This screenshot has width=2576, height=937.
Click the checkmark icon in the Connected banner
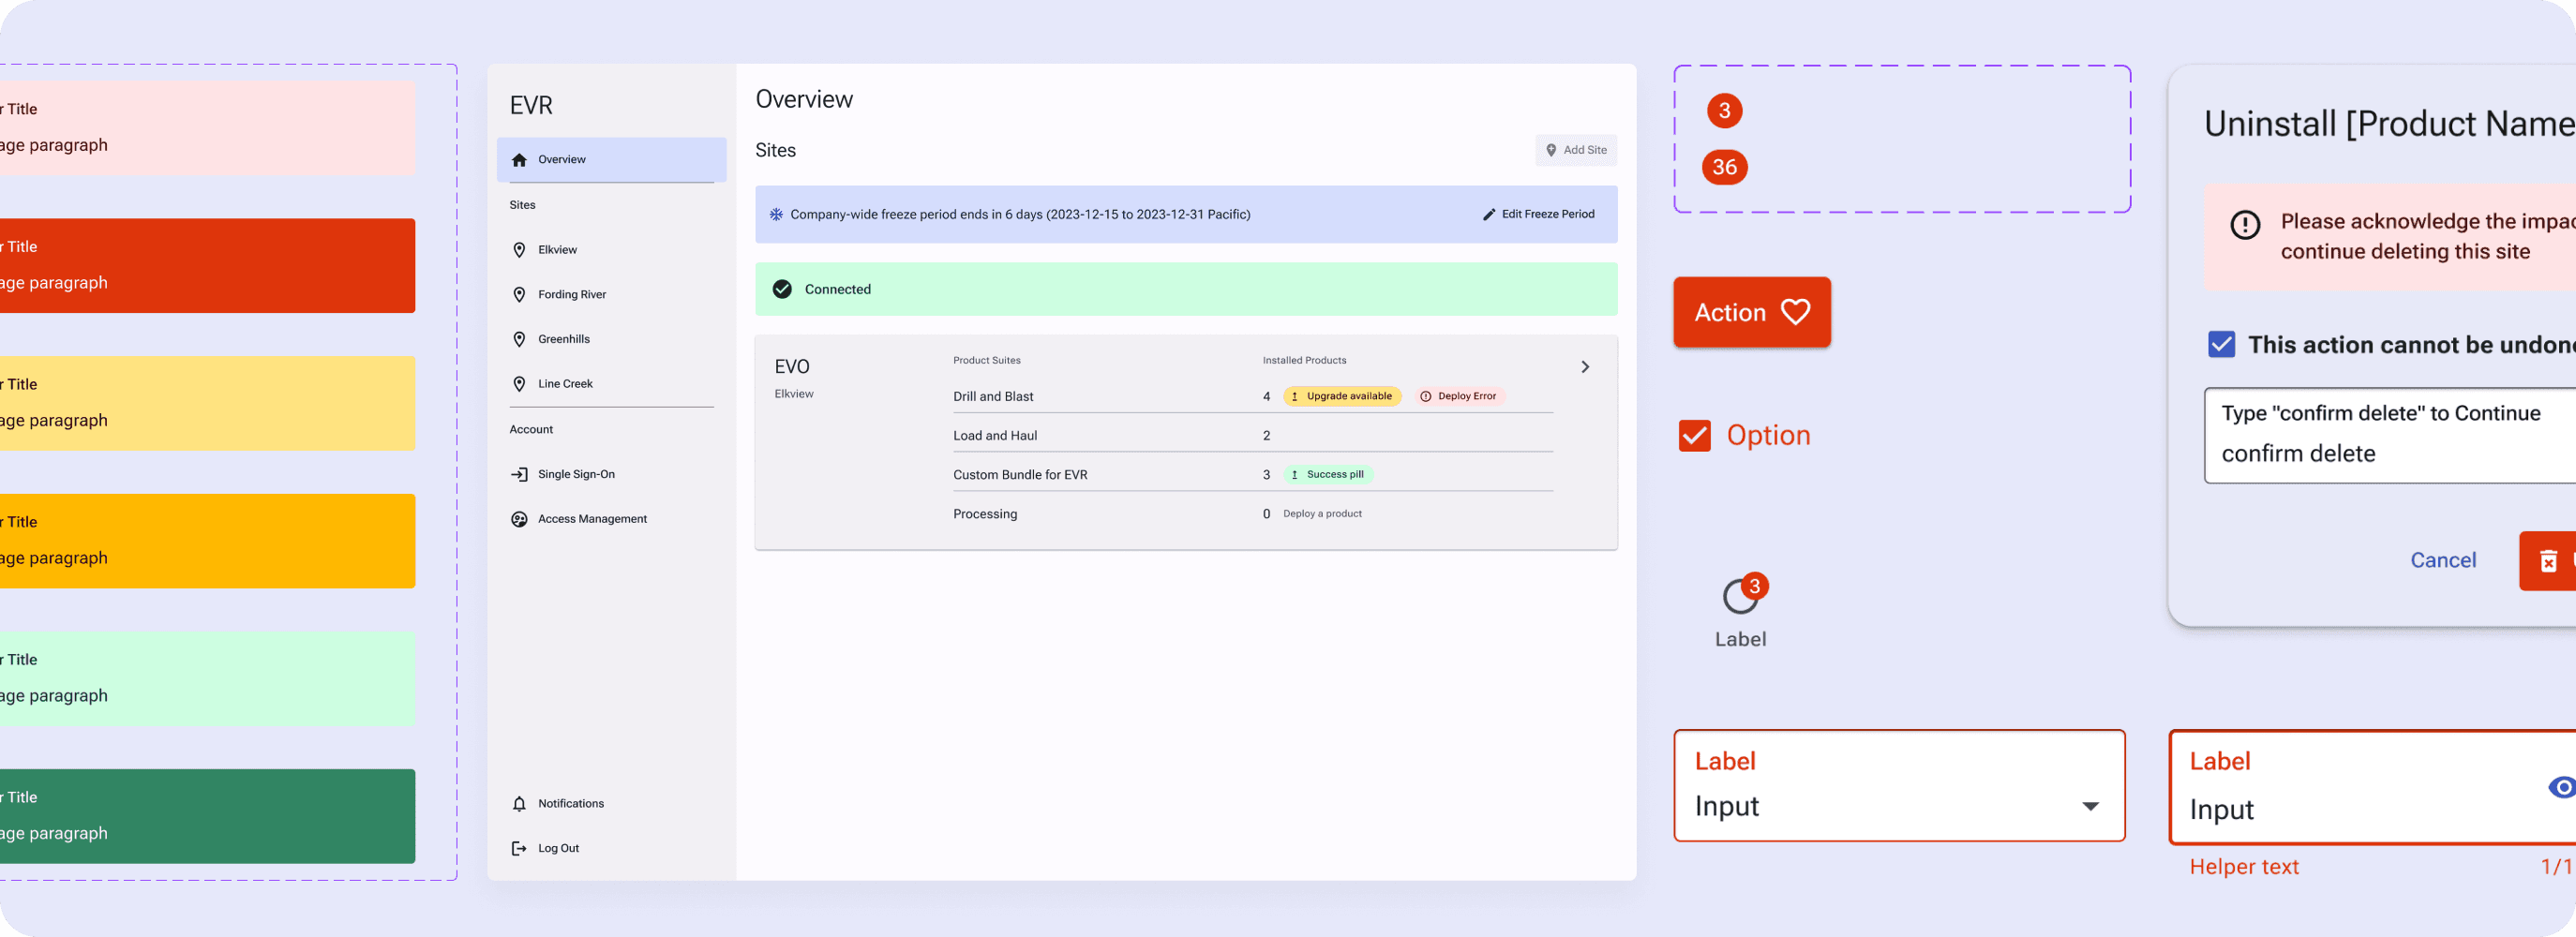[x=782, y=289]
